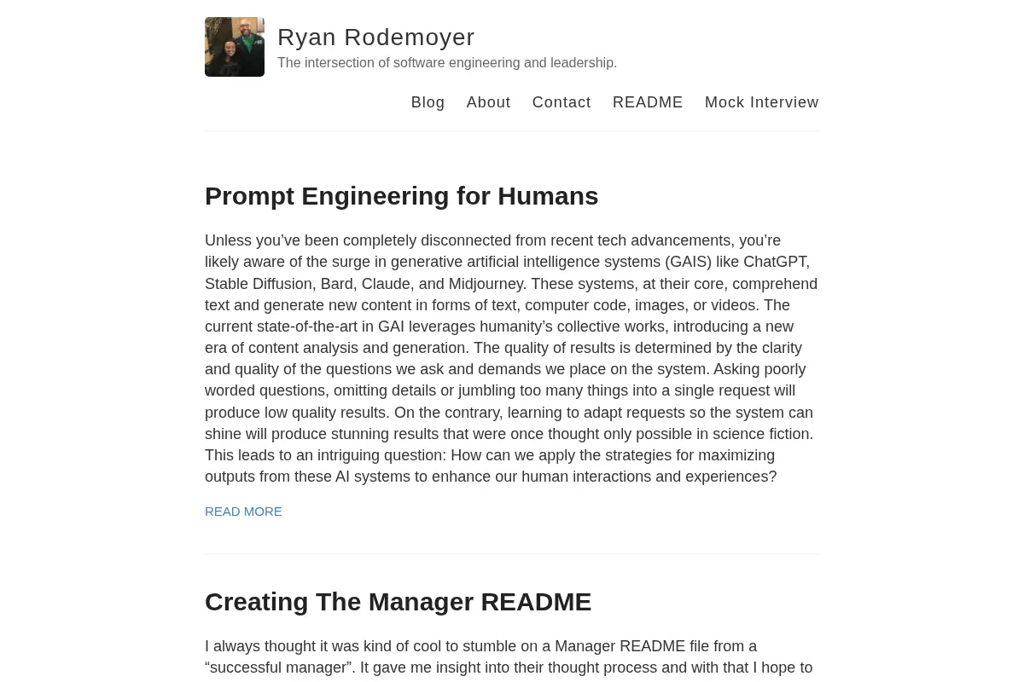This screenshot has height=682, width=1024.
Task: Open the About page from navigation
Action: (488, 102)
